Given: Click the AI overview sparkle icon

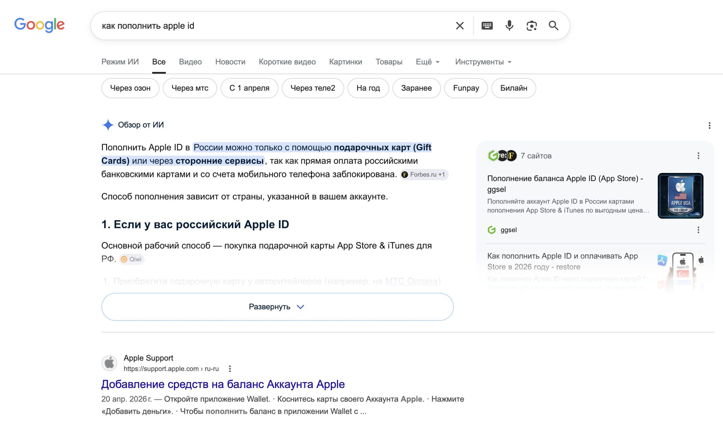Looking at the screenshot, I should point(108,125).
